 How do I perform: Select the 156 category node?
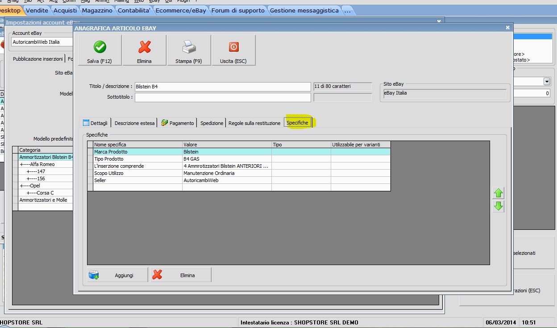click(46, 179)
